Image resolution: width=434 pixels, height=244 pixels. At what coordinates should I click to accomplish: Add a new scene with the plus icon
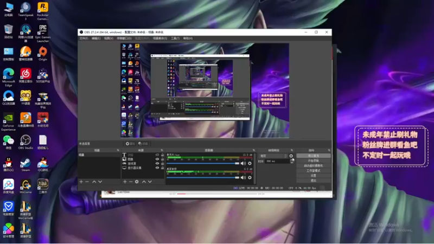81,182
